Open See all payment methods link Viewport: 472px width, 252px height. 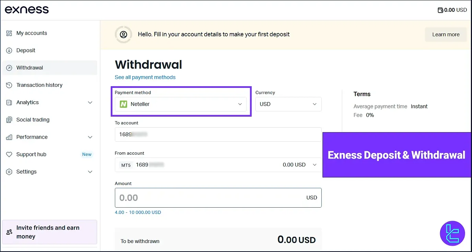click(x=145, y=77)
